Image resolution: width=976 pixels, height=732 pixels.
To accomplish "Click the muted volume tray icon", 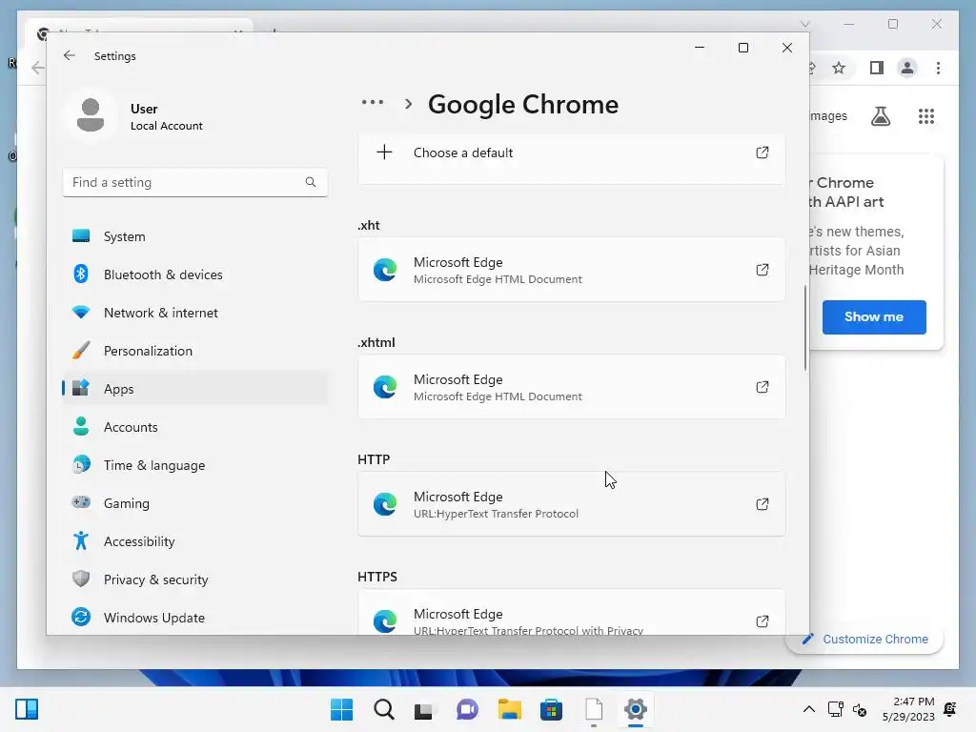I will tap(860, 709).
